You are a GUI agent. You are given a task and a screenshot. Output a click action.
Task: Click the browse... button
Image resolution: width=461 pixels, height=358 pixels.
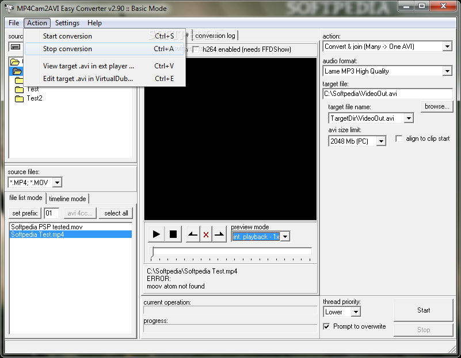(437, 106)
